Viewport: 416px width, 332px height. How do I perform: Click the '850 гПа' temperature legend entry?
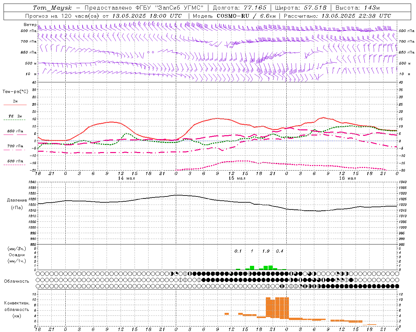(x=15, y=131)
